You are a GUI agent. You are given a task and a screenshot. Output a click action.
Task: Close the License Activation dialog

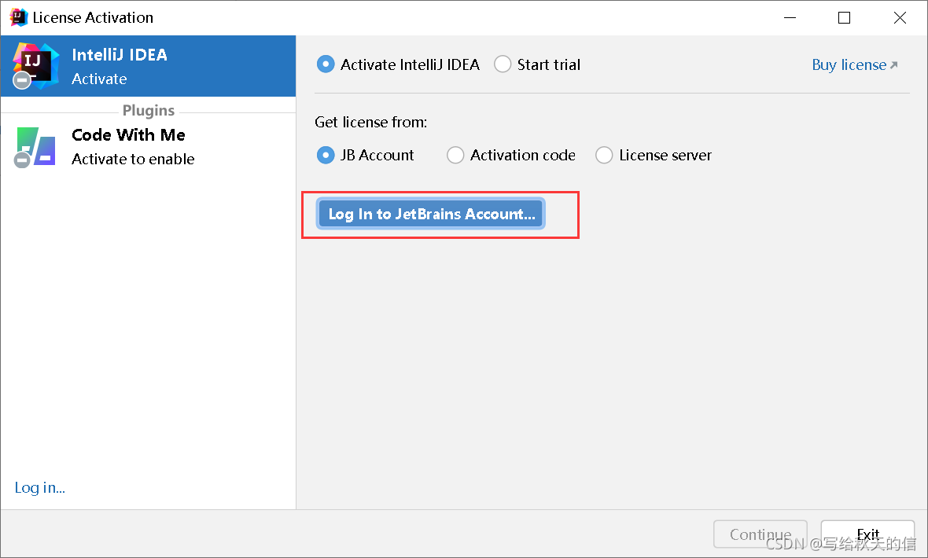[900, 18]
